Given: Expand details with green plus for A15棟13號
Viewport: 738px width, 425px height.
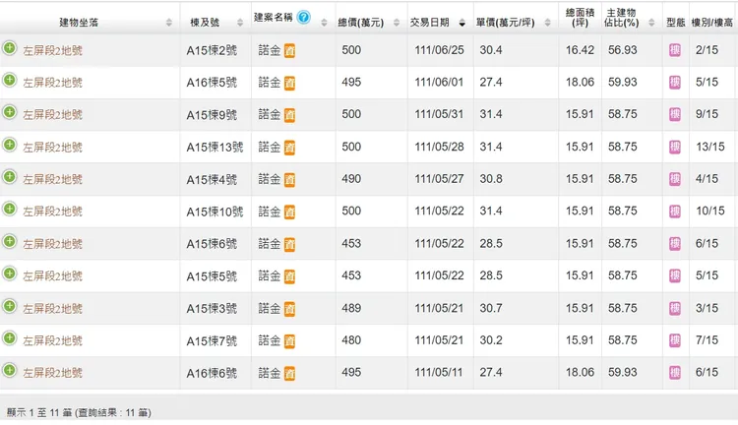Looking at the screenshot, I should pyautogui.click(x=10, y=145).
